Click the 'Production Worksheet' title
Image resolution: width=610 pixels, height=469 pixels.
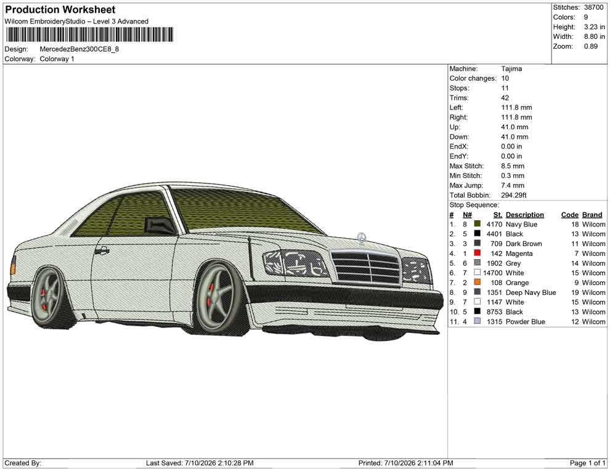click(x=60, y=10)
